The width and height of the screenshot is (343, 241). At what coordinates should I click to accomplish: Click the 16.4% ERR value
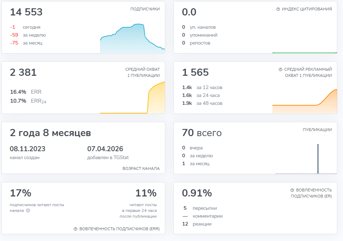[x=26, y=92]
